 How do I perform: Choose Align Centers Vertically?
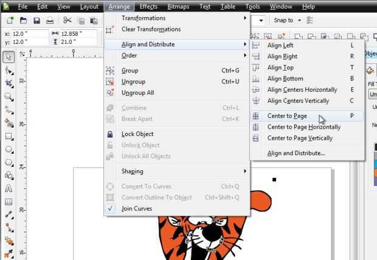tap(307, 101)
